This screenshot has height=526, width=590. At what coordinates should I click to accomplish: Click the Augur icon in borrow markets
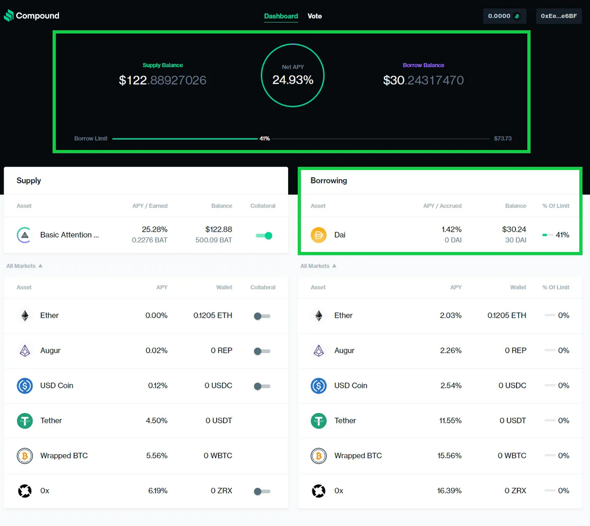pos(319,351)
